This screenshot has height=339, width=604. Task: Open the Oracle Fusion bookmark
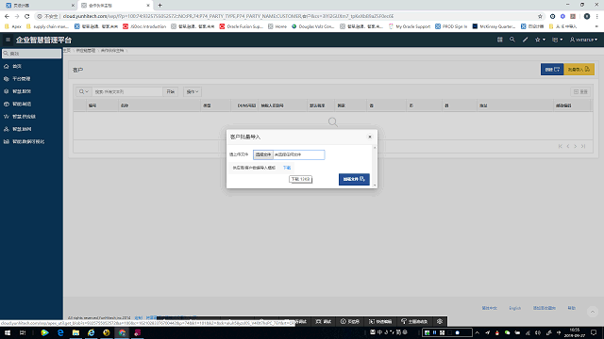242,26
